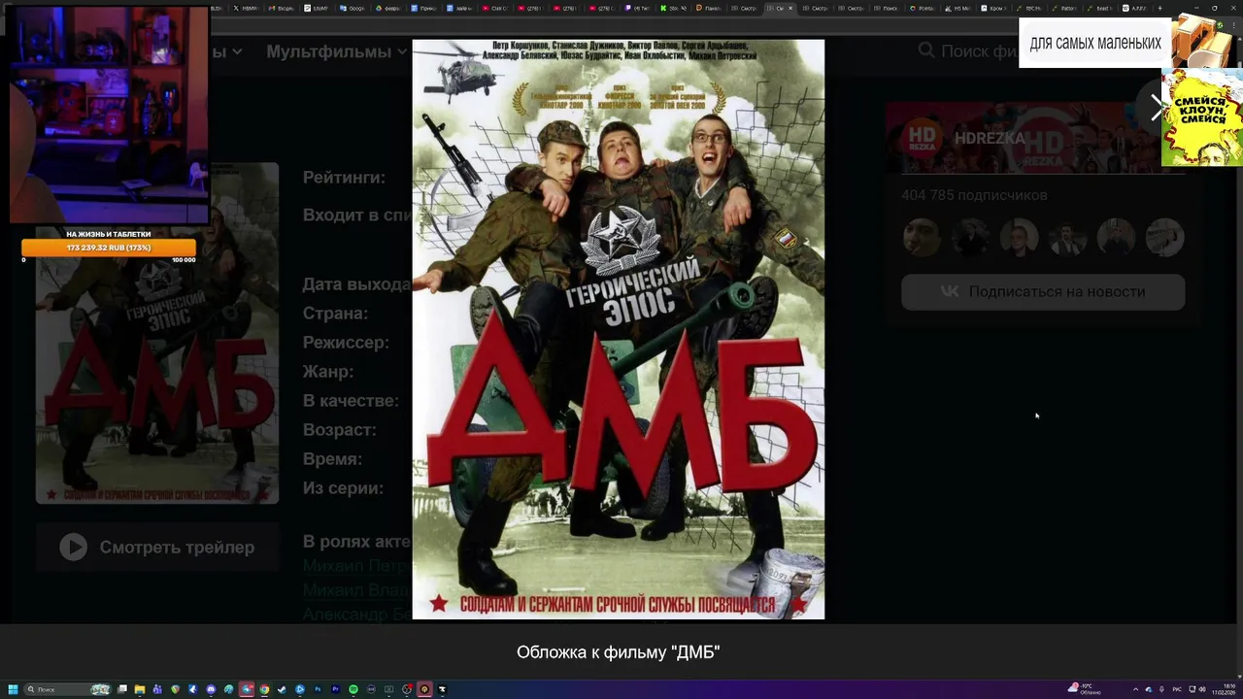Switch to the X (Twitter) browser tab
Viewport: 1243px width, 699px height.
click(249, 8)
